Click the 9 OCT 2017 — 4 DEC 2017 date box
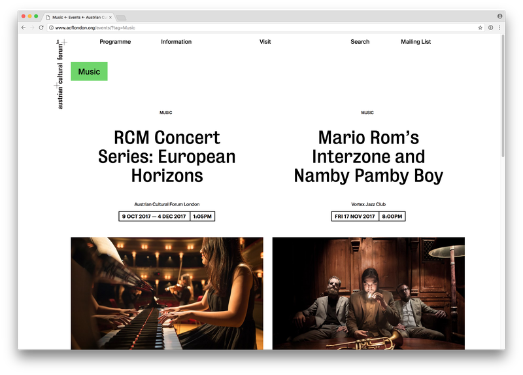This screenshot has width=523, height=375. (x=154, y=217)
